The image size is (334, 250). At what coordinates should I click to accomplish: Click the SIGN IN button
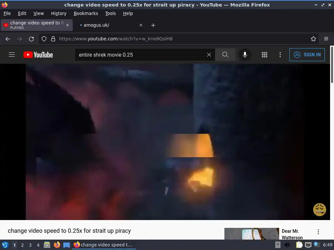pyautogui.click(x=307, y=55)
